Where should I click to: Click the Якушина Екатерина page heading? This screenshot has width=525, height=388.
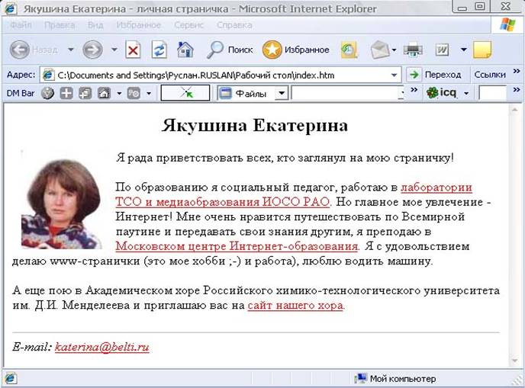(254, 126)
